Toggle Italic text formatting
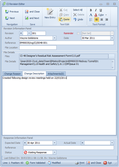119x167 pixels. 96,10
